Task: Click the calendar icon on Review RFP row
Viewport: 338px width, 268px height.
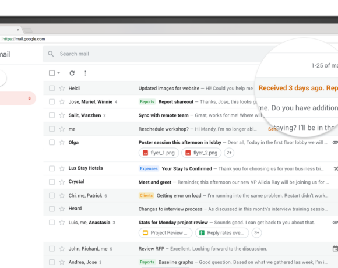Action: (335, 249)
